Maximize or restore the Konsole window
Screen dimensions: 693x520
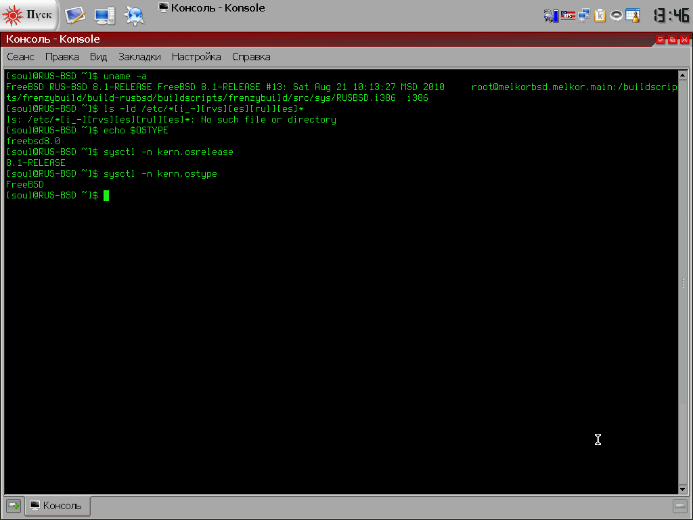[x=672, y=40]
